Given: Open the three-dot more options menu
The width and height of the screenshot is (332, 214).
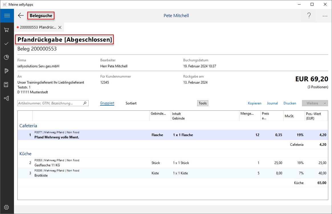Looking at the screenshot, I should [325, 16].
